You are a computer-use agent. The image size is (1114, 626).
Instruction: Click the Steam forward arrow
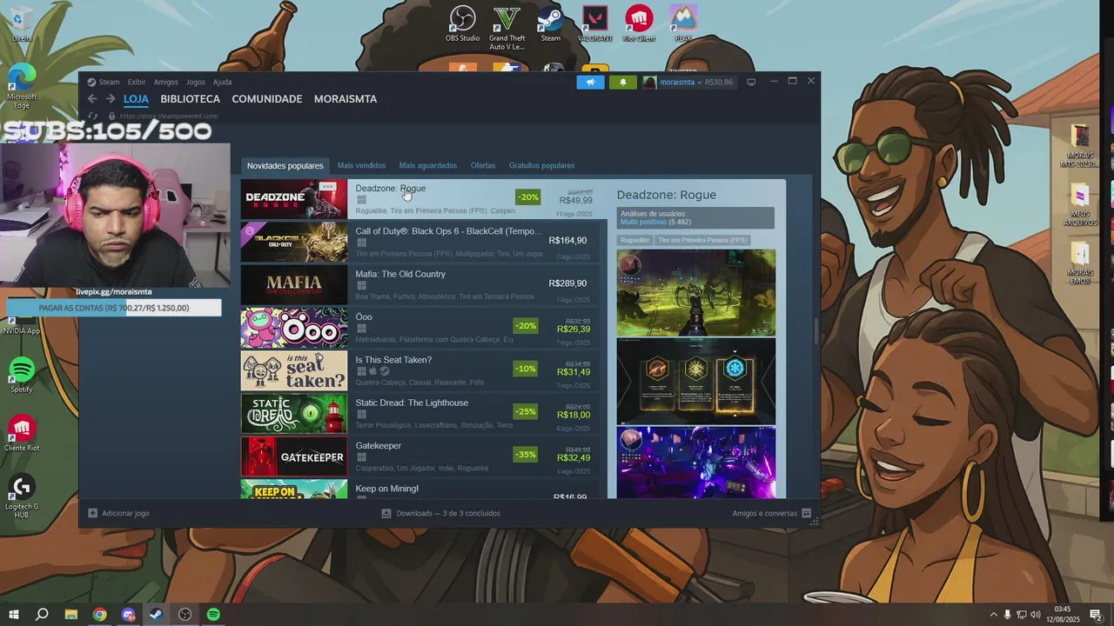[x=111, y=99]
